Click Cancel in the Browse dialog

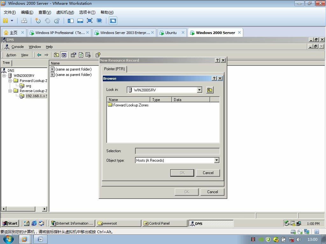(208, 173)
